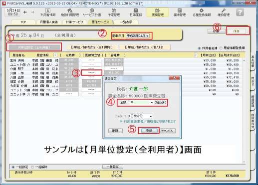Click the 保存 save button
Screen dimensions: 258x185
237,31
